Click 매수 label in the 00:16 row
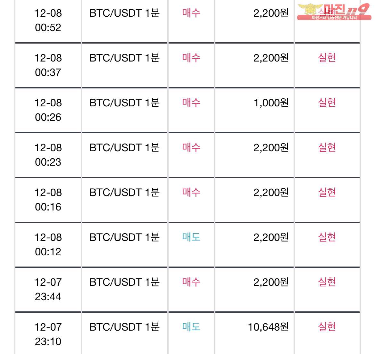Screen dimensions: 375x354 (x=191, y=193)
